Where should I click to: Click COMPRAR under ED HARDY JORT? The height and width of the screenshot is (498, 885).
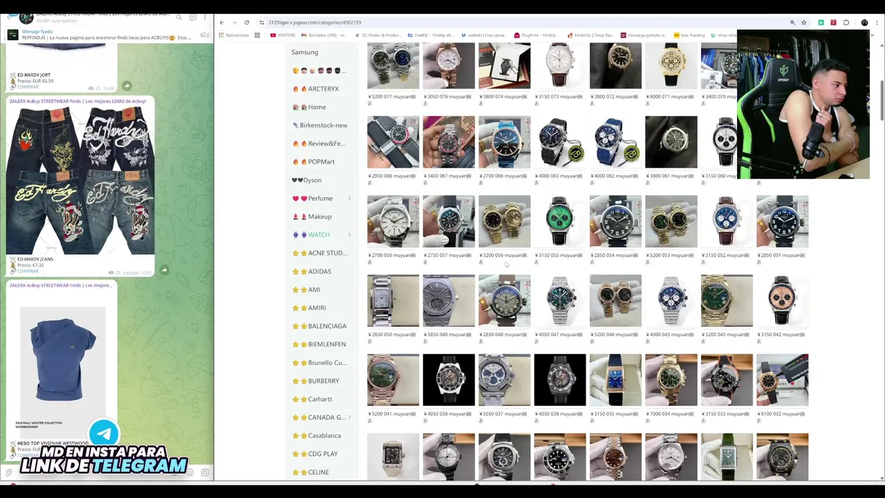[28, 87]
